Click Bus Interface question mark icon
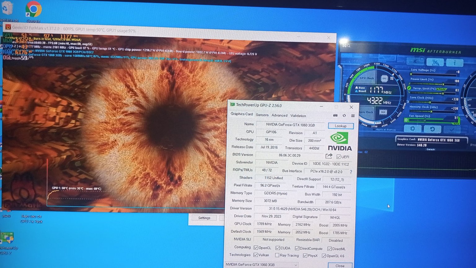 click(351, 172)
